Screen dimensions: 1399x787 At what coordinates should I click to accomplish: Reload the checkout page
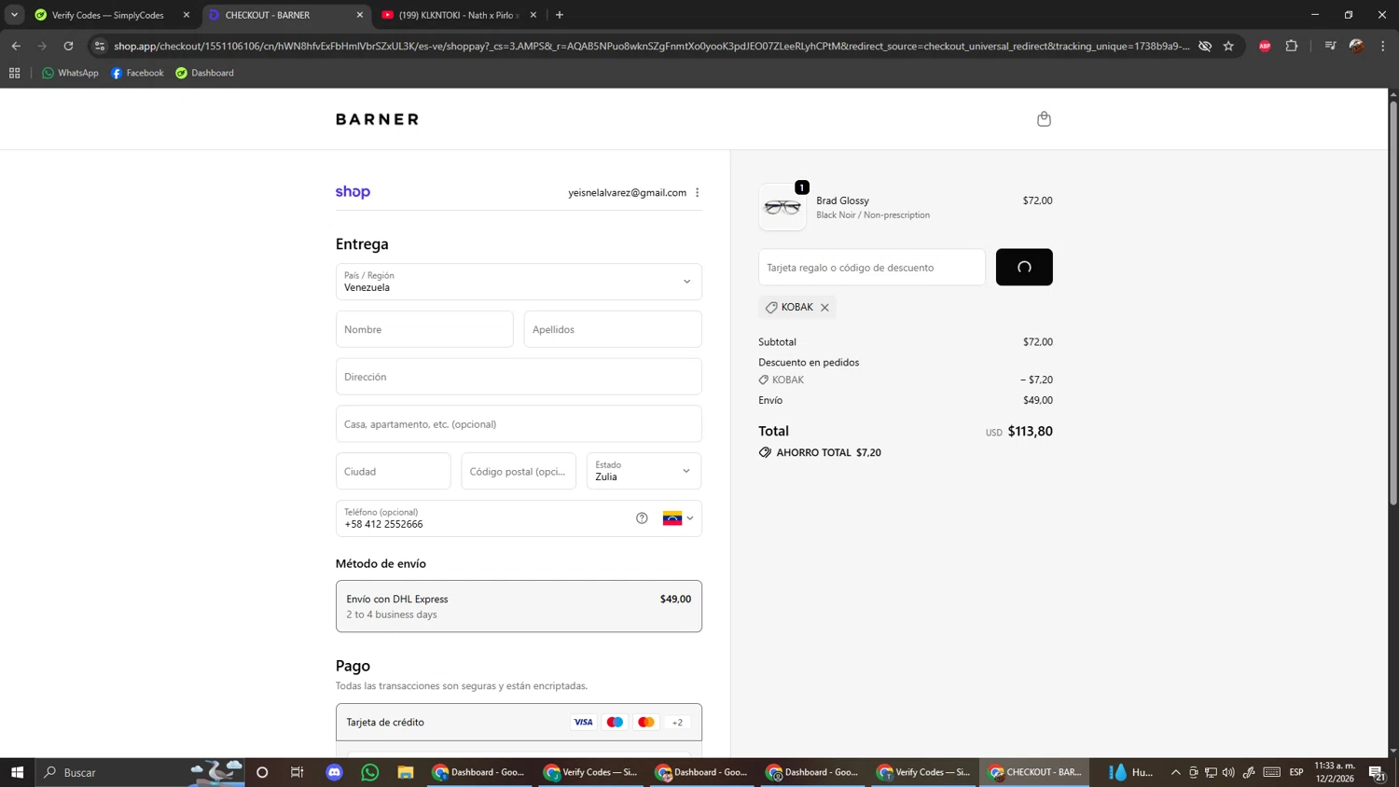pos(68,46)
